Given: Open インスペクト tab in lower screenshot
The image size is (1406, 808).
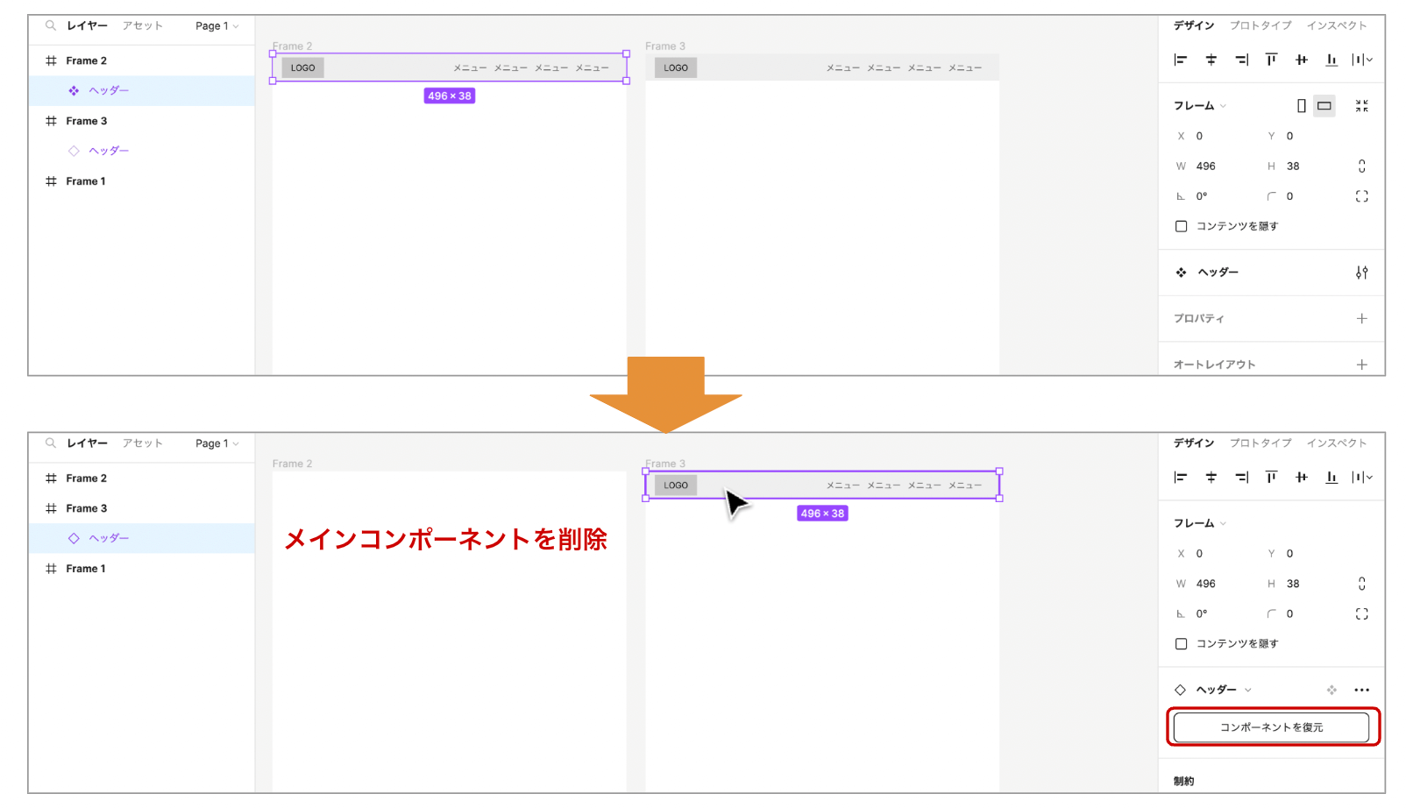Looking at the screenshot, I should 1337,443.
